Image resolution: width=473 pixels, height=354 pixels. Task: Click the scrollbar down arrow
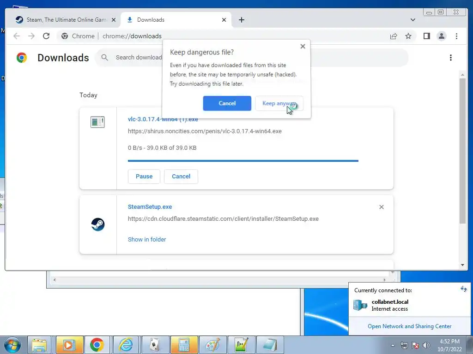[462, 265]
